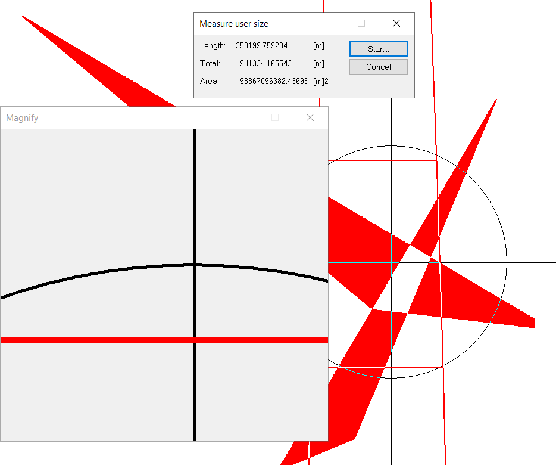Click the Cancel button in Measure dialog
Viewport: 556px width, 465px height.
(379, 67)
